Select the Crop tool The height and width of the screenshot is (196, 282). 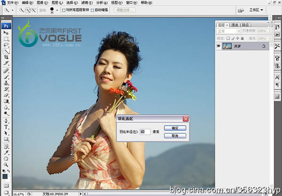coord(6,57)
